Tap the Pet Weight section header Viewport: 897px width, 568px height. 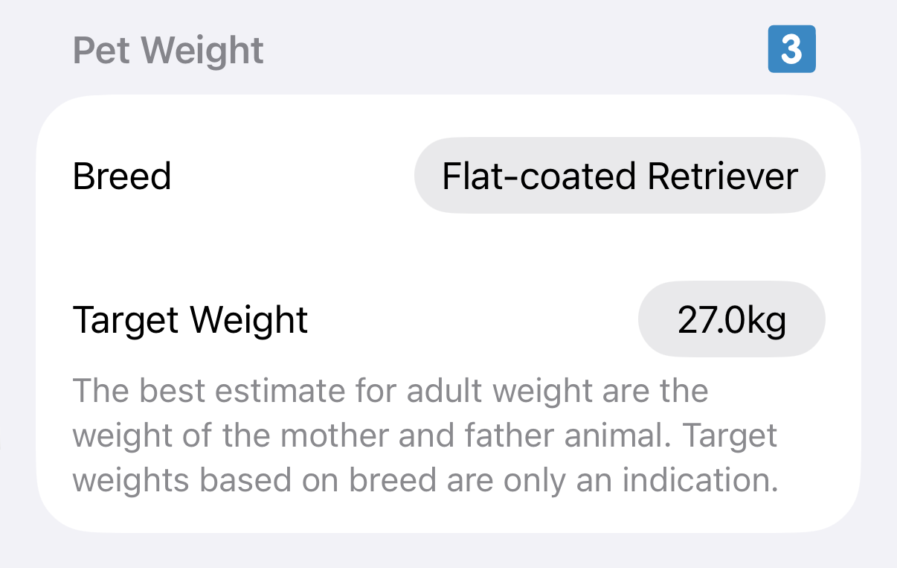[x=168, y=51]
